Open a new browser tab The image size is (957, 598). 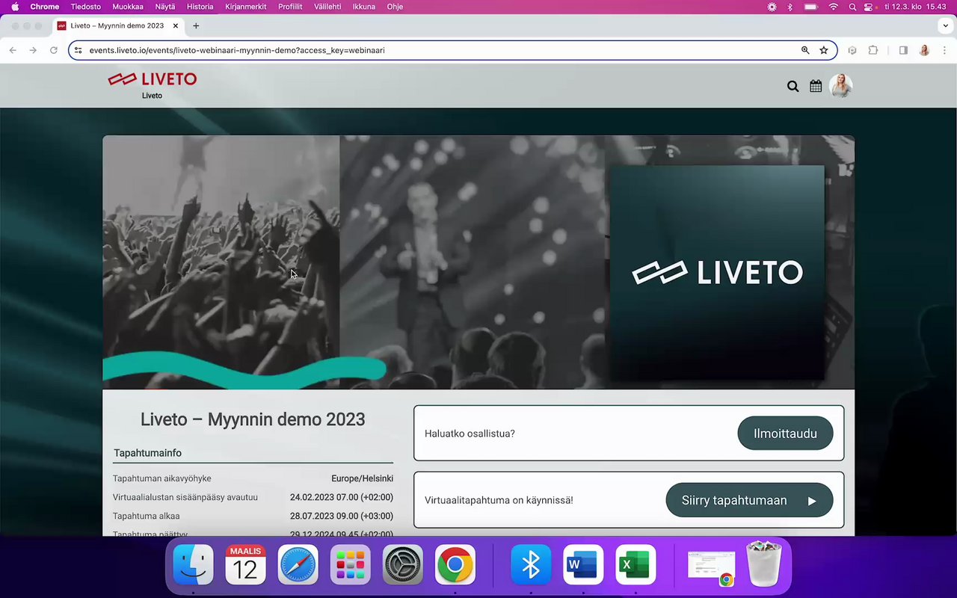pos(196,25)
